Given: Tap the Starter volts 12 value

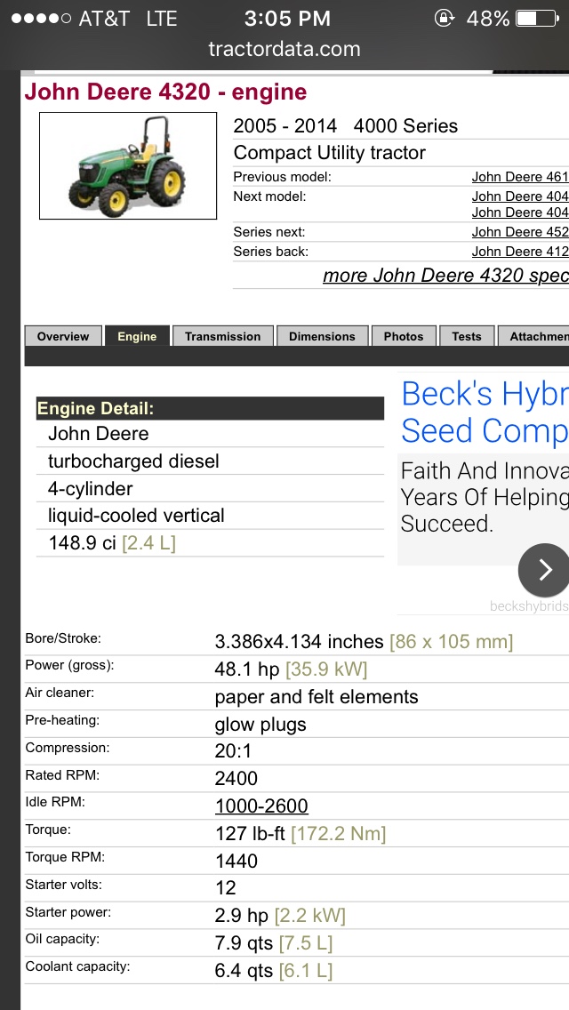Looking at the screenshot, I should 226,888.
